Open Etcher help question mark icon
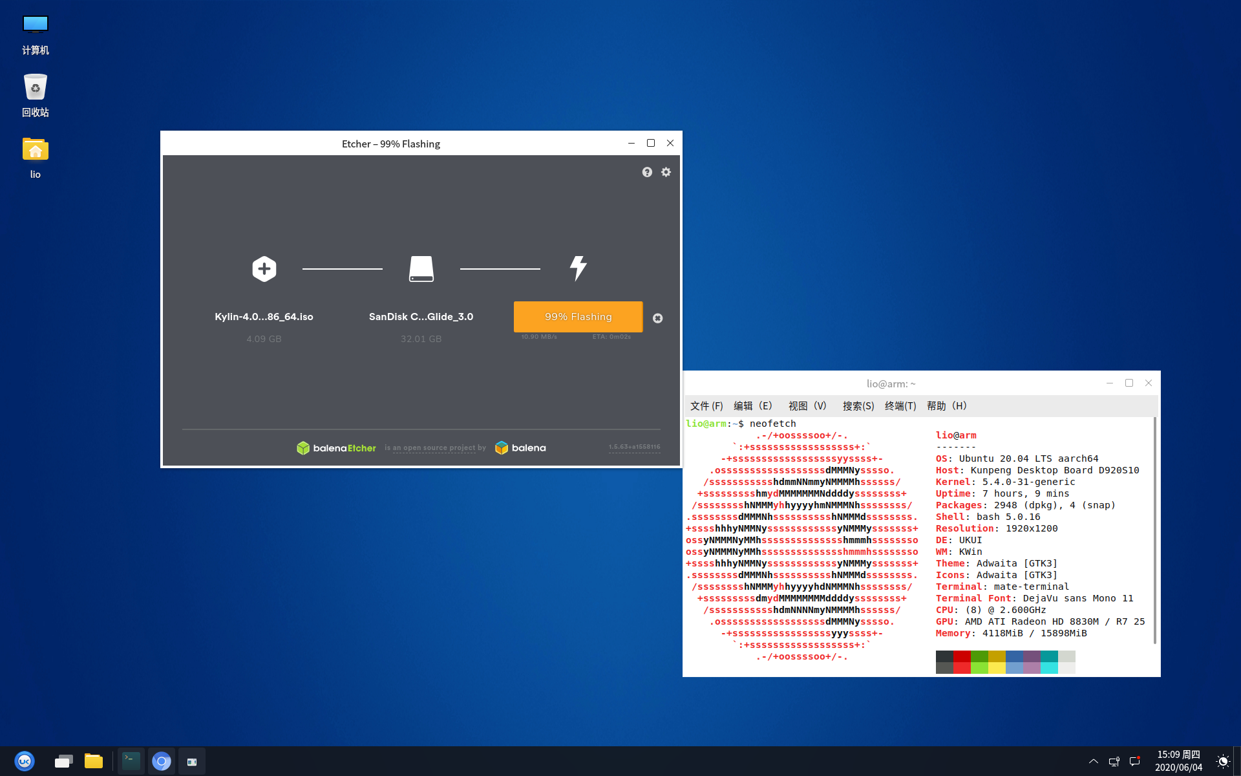Image resolution: width=1241 pixels, height=776 pixels. 647,172
